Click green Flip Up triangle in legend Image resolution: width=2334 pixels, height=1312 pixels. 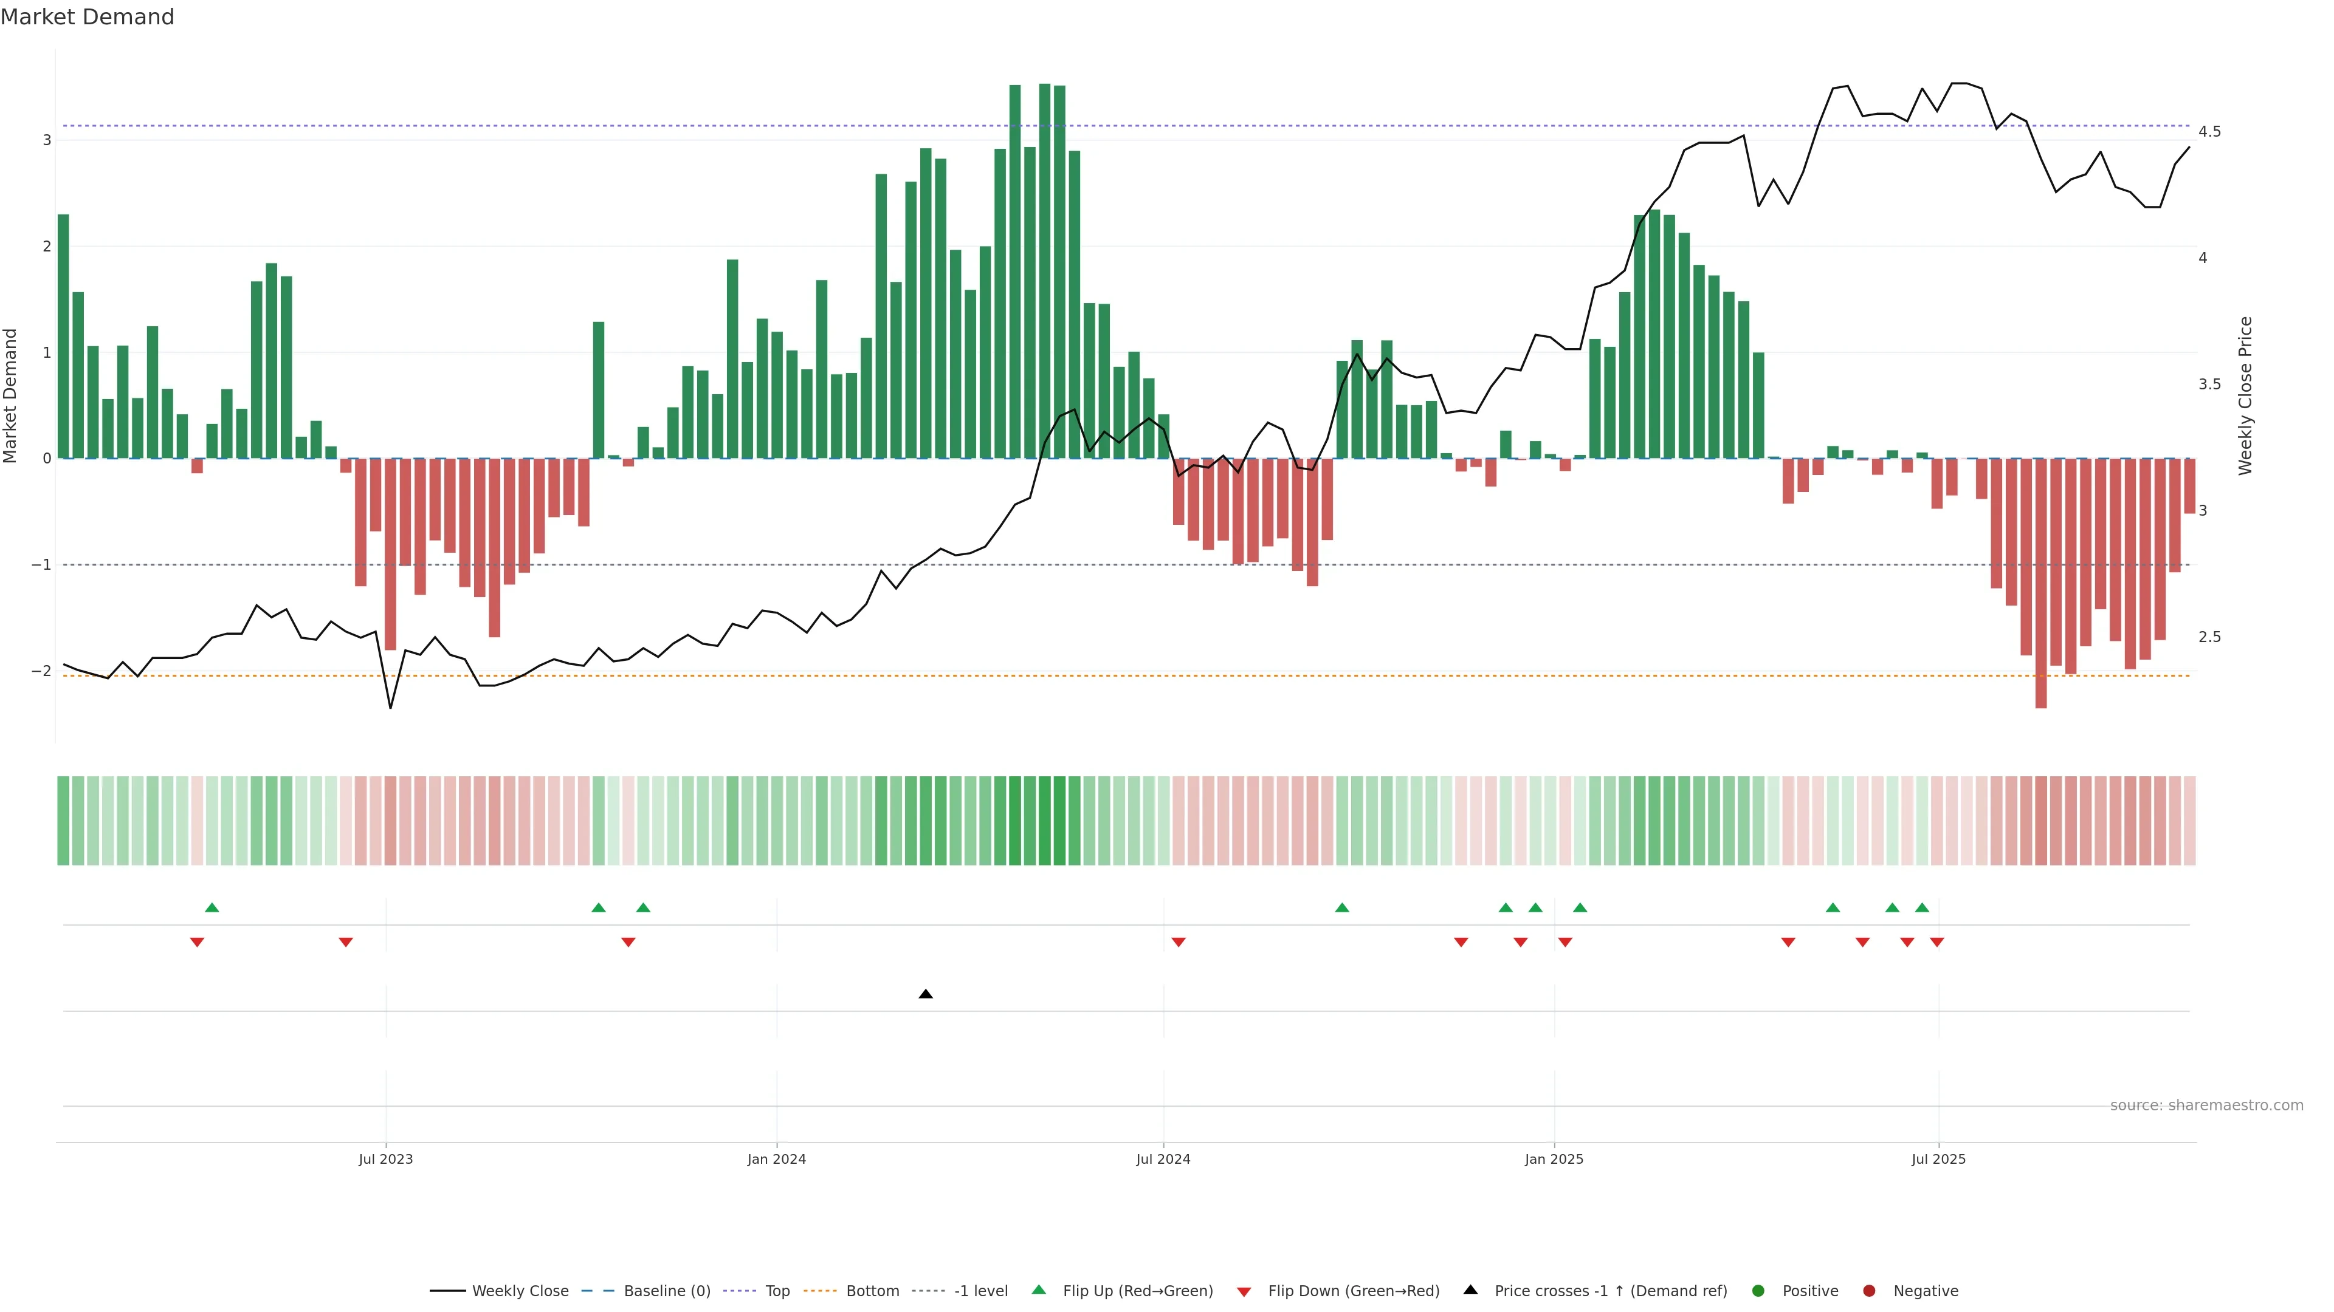click(x=1039, y=1290)
